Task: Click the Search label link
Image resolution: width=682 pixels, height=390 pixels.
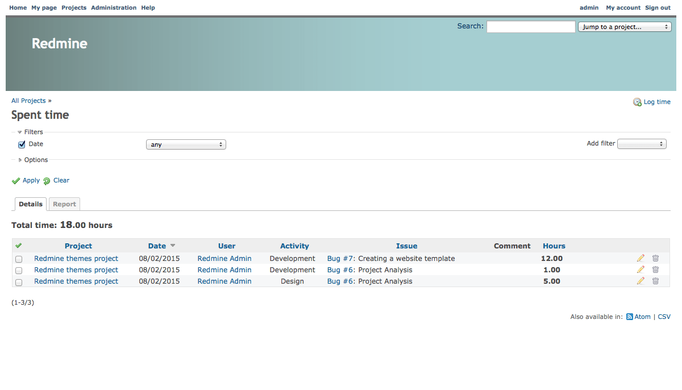Action: (471, 26)
